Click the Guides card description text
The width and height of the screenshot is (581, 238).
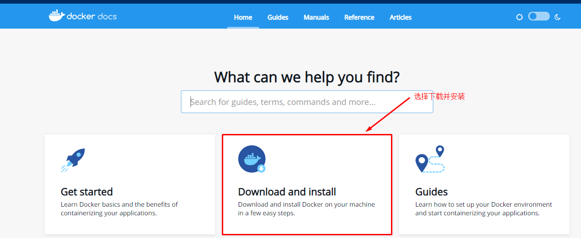click(483, 209)
